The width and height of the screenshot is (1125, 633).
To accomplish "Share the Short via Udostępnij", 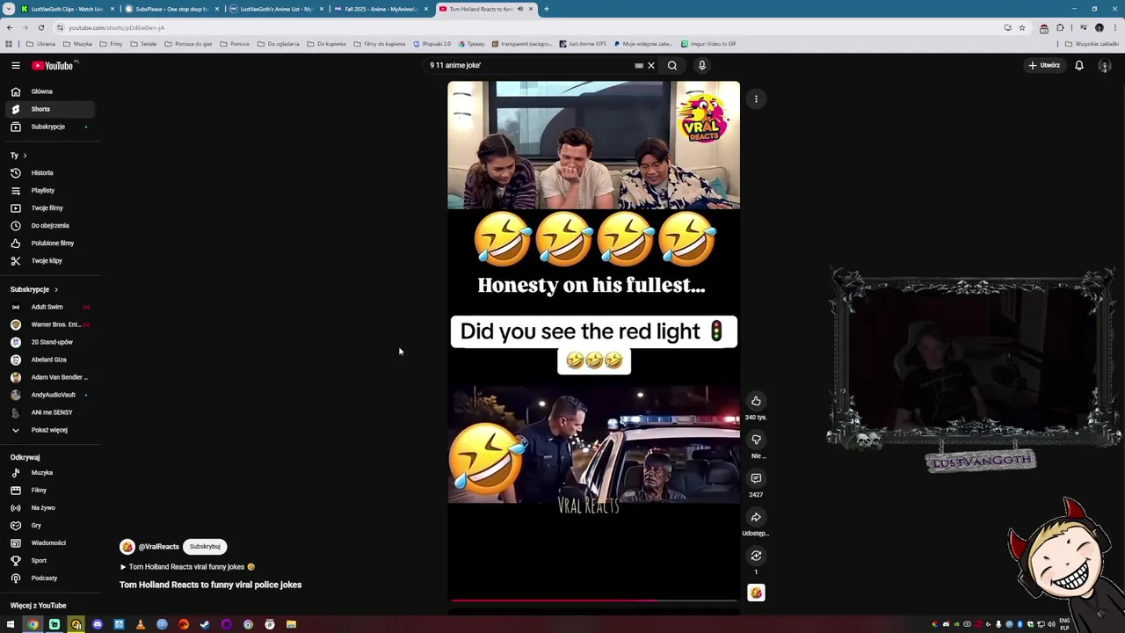I will pos(756,517).
